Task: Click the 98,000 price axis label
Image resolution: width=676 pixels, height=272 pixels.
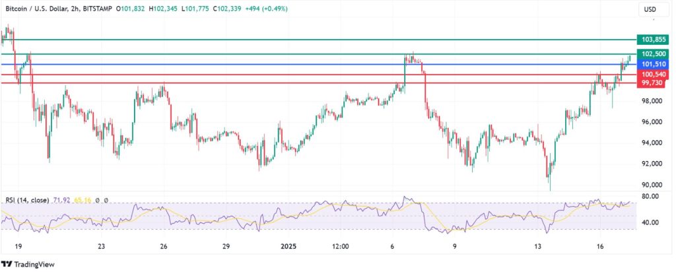Action: click(651, 101)
